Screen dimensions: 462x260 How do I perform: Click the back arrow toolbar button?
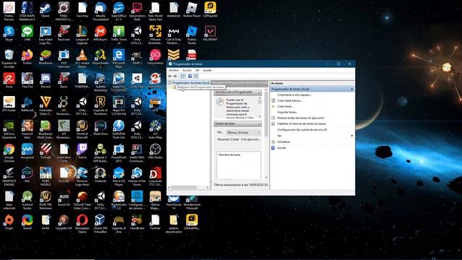(x=170, y=76)
